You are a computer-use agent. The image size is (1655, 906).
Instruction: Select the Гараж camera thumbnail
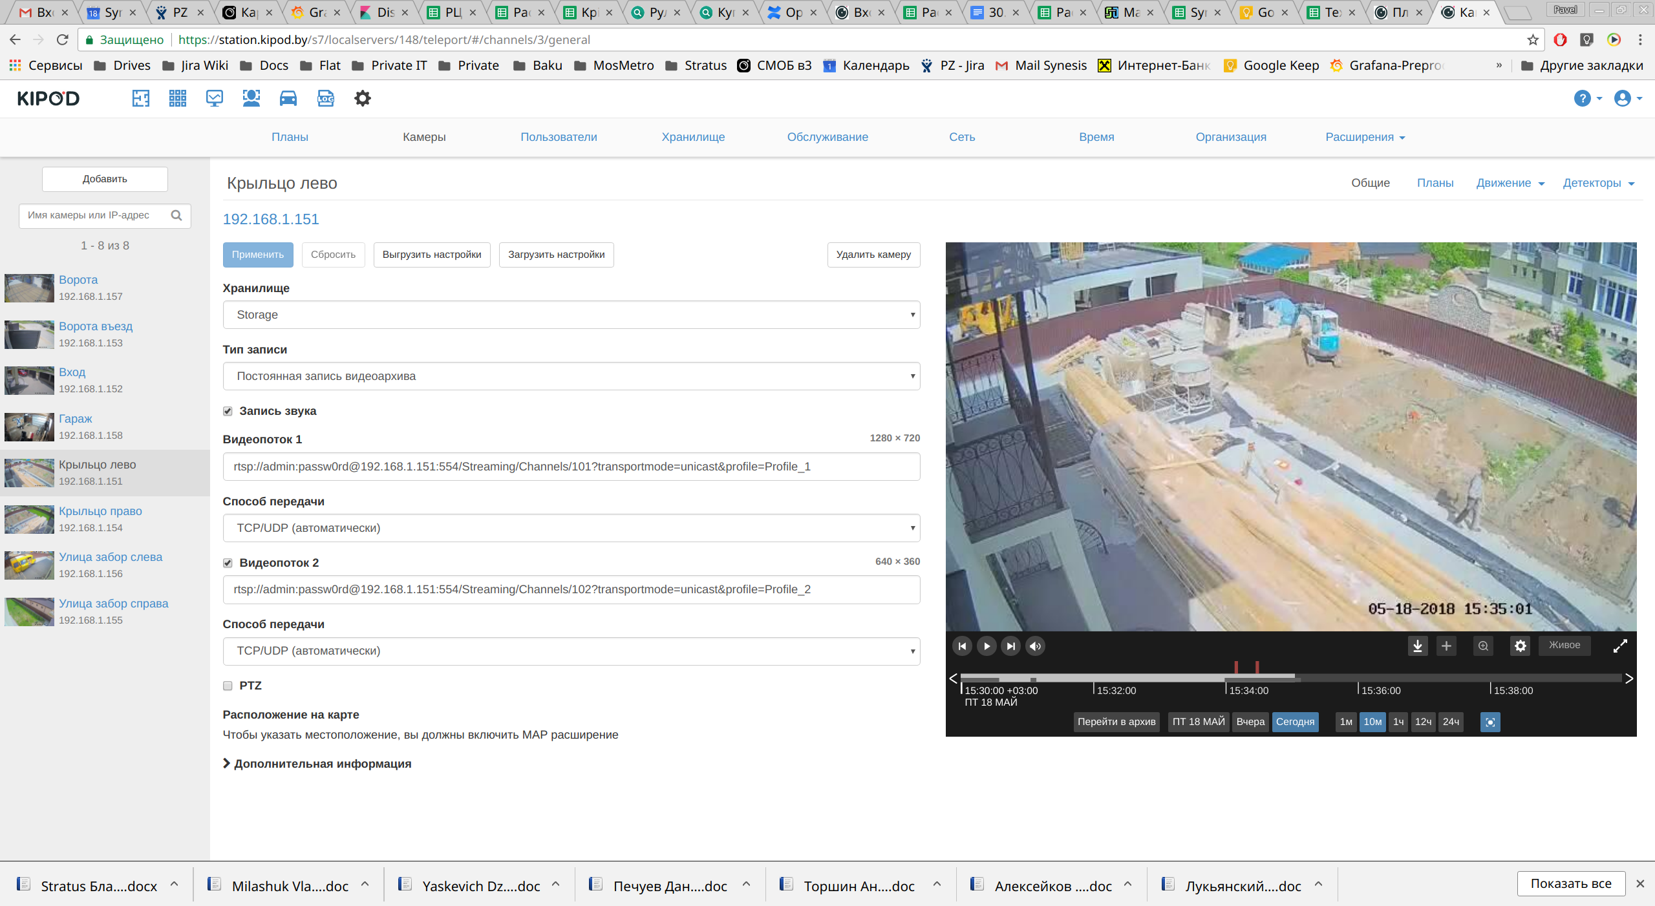[29, 427]
